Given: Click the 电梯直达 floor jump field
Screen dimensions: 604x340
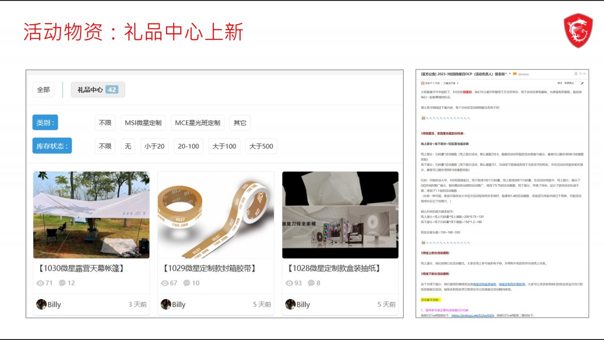Looking at the screenshot, I should pyautogui.click(x=577, y=83).
